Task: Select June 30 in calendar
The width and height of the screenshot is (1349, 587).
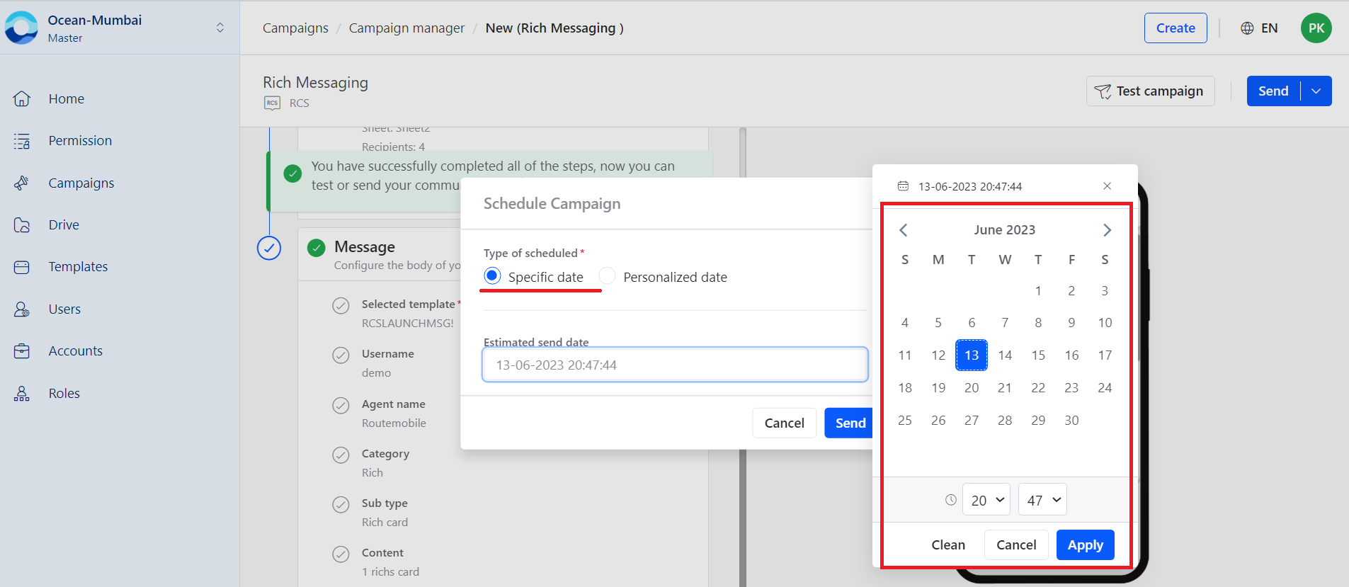Action: pos(1071,420)
